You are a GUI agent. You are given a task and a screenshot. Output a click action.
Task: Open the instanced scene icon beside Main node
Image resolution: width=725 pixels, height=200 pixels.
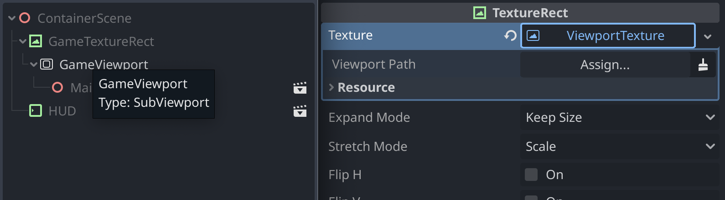pyautogui.click(x=300, y=87)
